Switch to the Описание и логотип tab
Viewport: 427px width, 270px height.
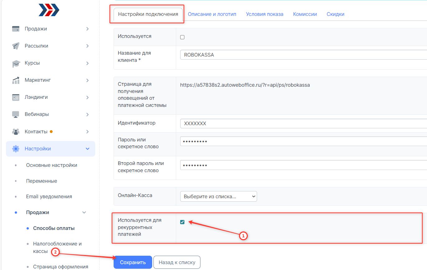coord(212,14)
